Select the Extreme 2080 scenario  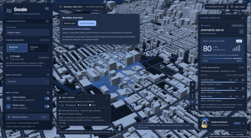(x=38, y=48)
